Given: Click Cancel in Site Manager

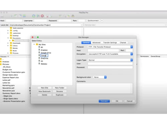Looking at the screenshot, I should (x=130, y=101).
